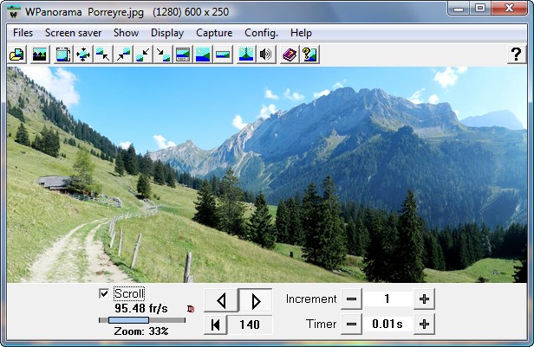Click the speaker sound icon
This screenshot has height=347, width=534.
tap(266, 55)
